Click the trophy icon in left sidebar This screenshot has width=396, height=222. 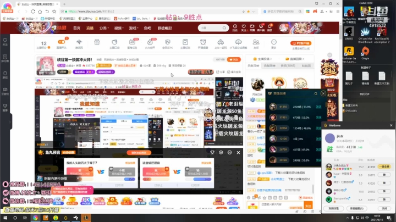click(5, 108)
